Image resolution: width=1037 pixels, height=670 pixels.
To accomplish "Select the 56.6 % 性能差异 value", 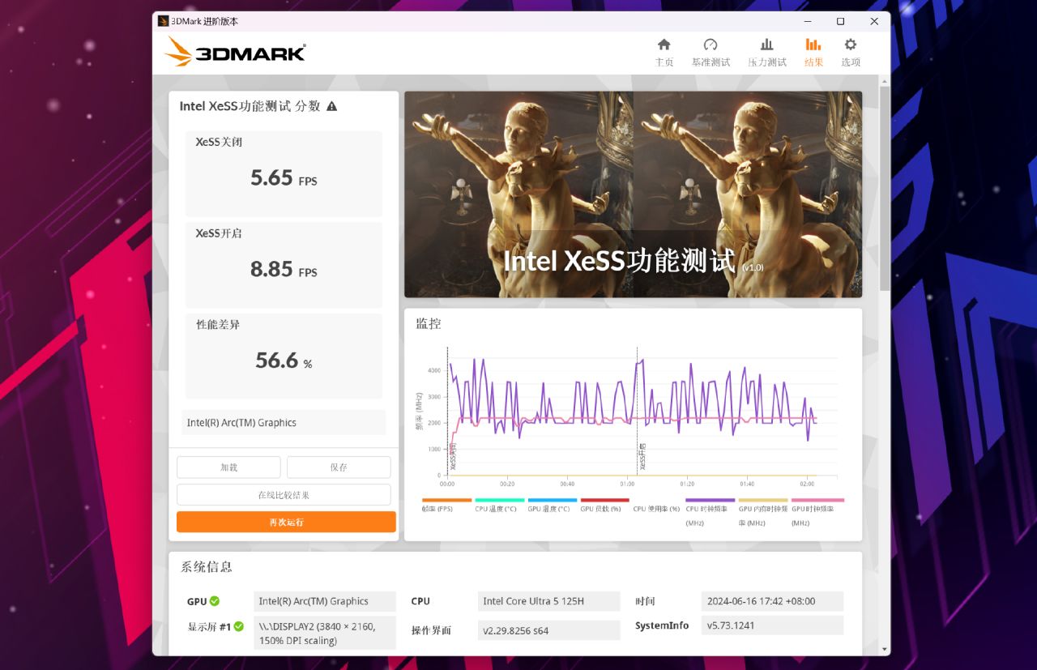I will (284, 361).
